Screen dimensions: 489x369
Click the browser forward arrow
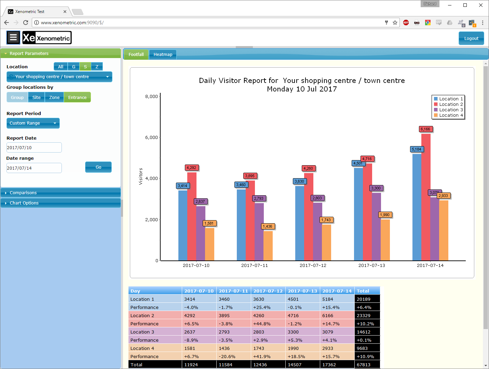coord(16,23)
